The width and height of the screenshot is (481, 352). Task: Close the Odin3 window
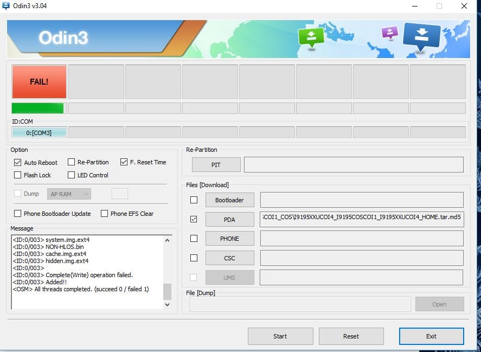[x=464, y=6]
